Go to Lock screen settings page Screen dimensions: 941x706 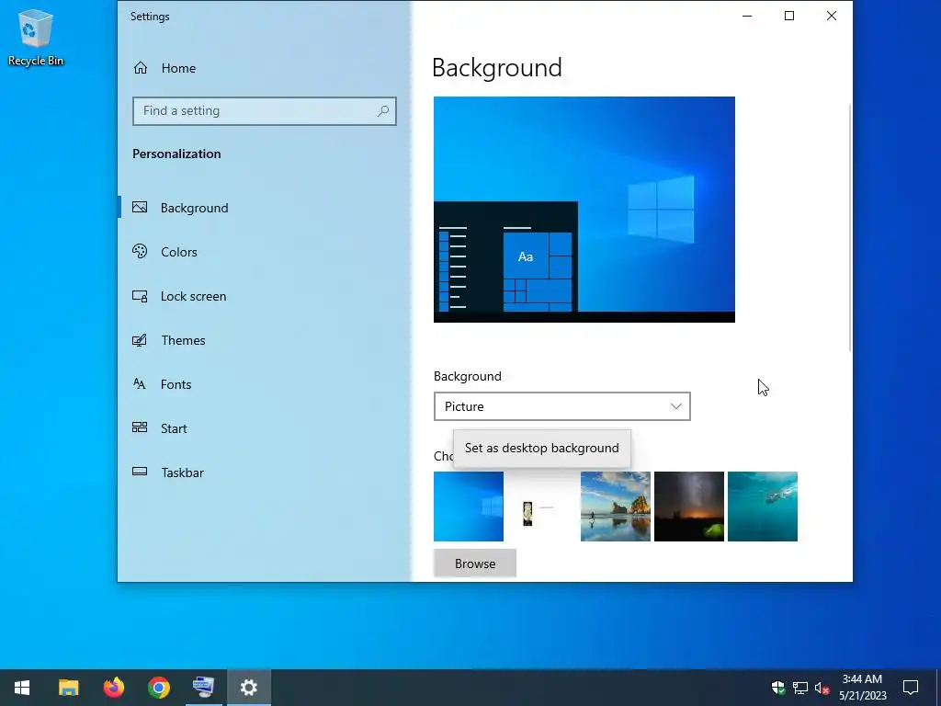(x=193, y=297)
